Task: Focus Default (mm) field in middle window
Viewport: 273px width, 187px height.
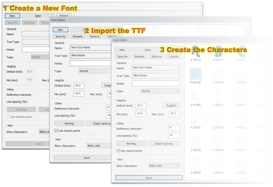Action: click(79, 85)
